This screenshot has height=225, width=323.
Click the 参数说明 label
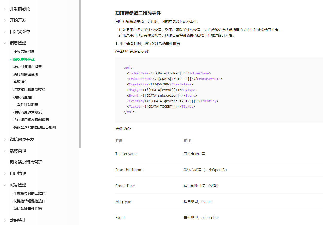(123, 129)
